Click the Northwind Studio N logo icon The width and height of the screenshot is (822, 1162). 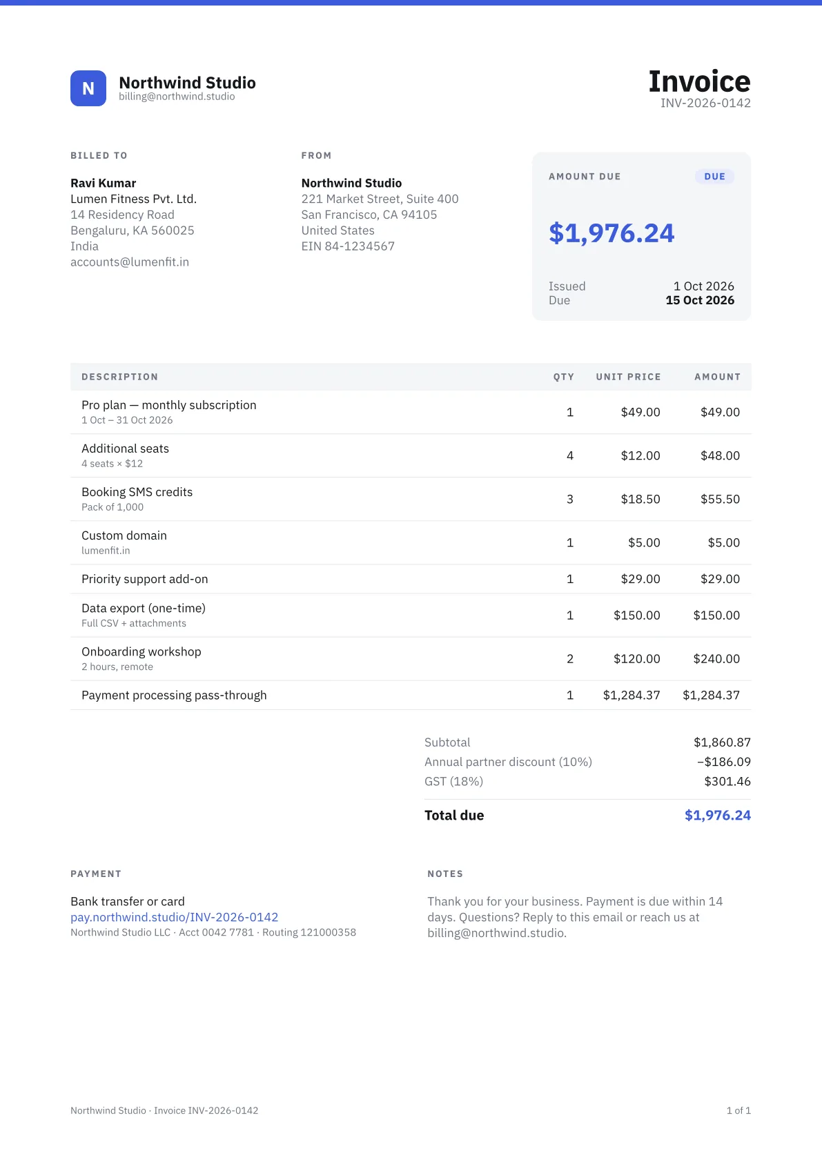click(x=88, y=88)
